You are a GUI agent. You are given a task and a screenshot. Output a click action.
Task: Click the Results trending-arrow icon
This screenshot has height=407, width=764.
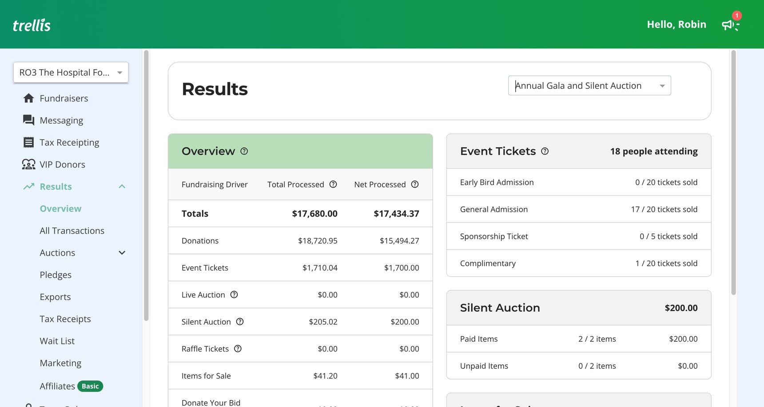point(28,186)
